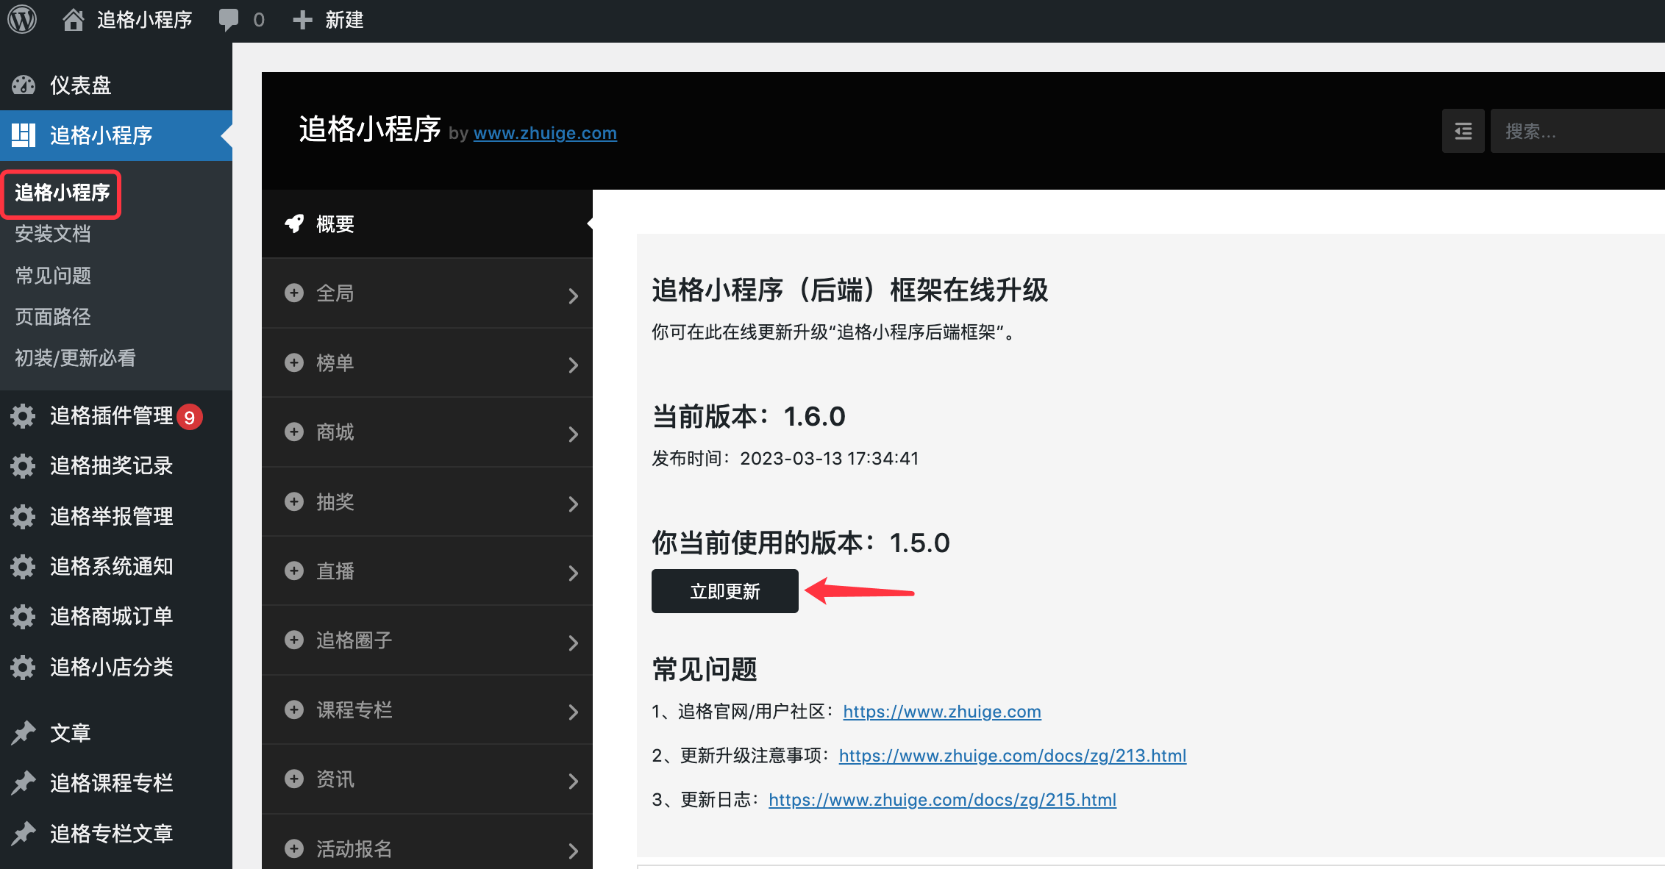Click the 立即更新 update button
Image resolution: width=1665 pixels, height=869 pixels.
724,591
